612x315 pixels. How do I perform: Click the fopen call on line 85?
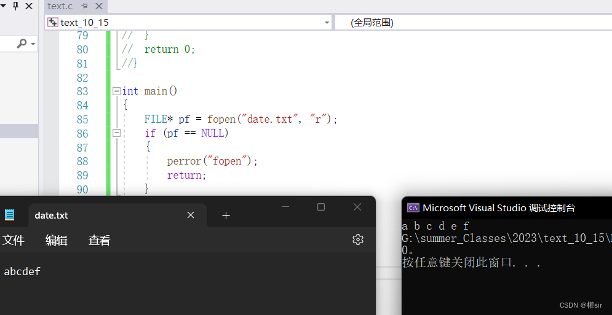pos(272,119)
